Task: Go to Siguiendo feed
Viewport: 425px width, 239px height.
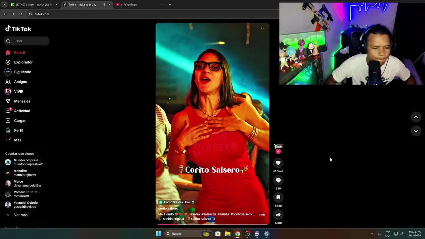Action: 23,72
